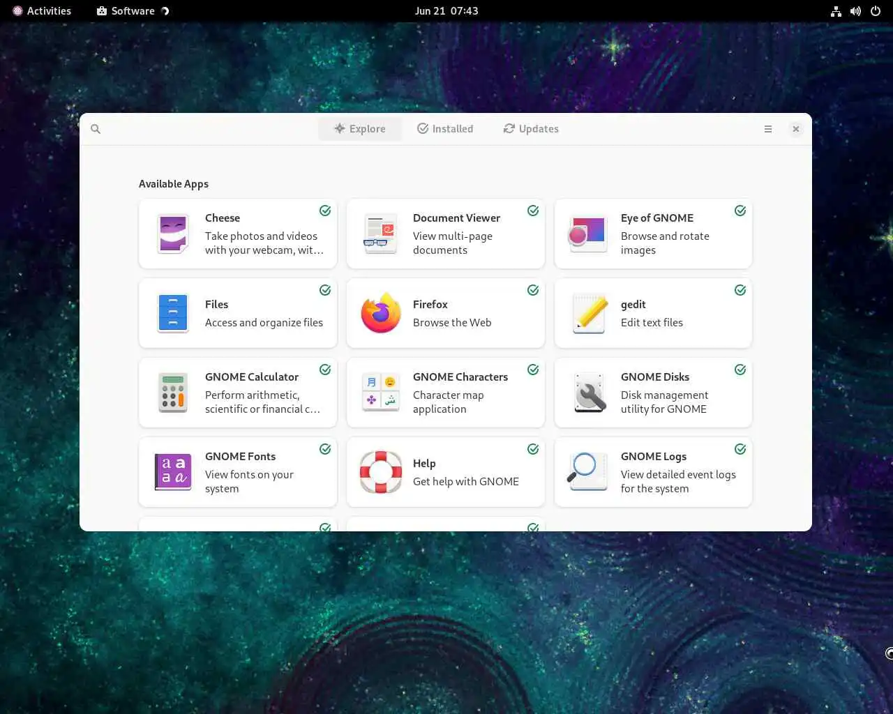This screenshot has height=714, width=893.
Task: Click the network status icon in top bar
Action: point(836,11)
